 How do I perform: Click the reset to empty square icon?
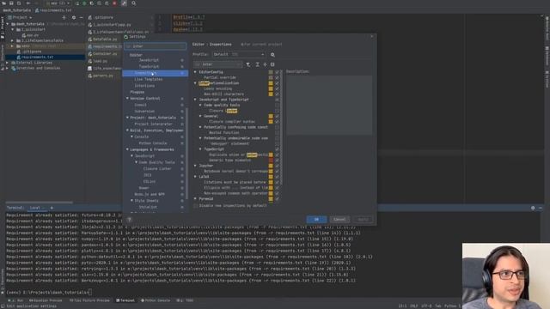[272, 64]
